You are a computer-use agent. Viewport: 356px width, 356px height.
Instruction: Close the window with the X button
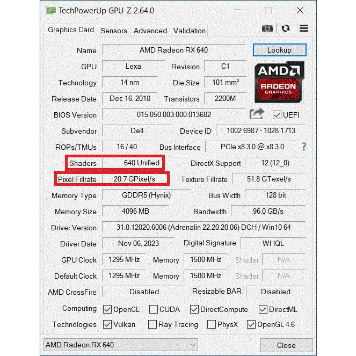pos(300,10)
